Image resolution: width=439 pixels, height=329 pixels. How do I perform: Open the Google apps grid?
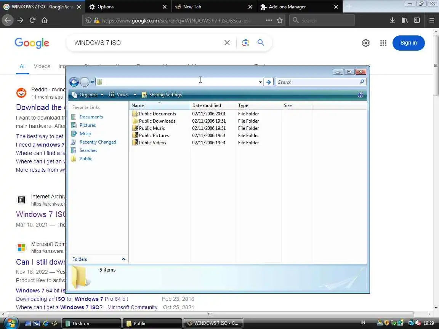pos(383,43)
